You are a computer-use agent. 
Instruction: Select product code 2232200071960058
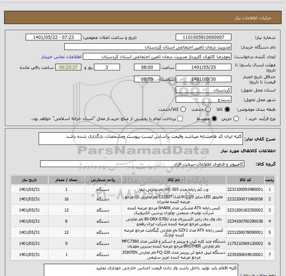[x=245, y=199]
